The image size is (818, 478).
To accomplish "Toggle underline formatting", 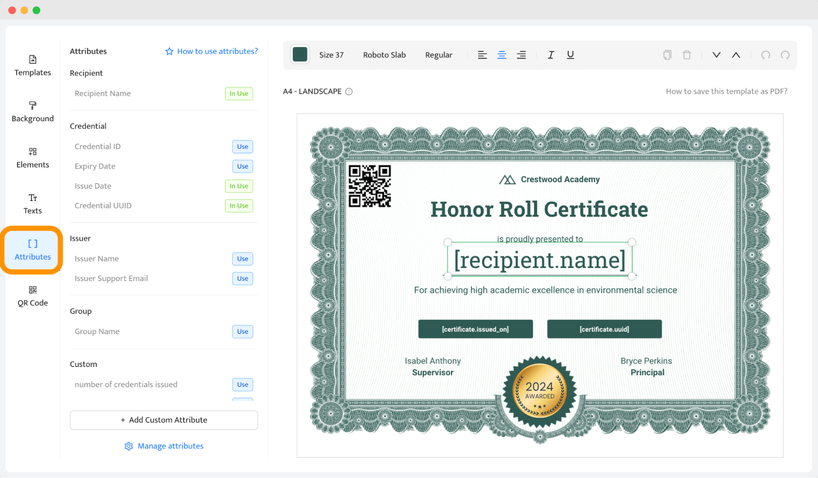I will point(570,55).
